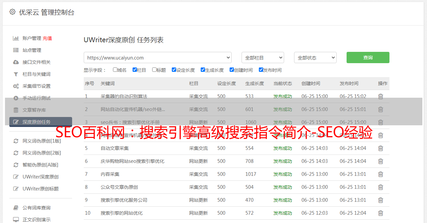Click the publish time 06-25 12:04
The image size is (427, 223).
[x=353, y=213]
